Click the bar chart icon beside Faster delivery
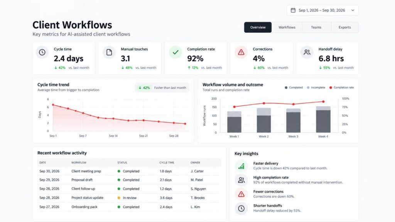 (x=241, y=166)
